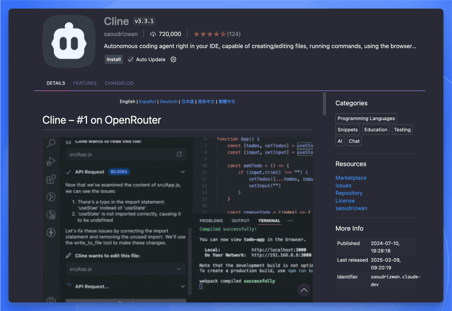Click the Cline robot extension logo
This screenshot has height=311, width=452.
point(69,41)
